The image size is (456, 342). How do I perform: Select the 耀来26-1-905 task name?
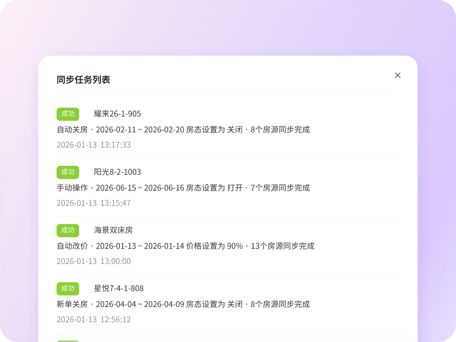[x=117, y=114]
